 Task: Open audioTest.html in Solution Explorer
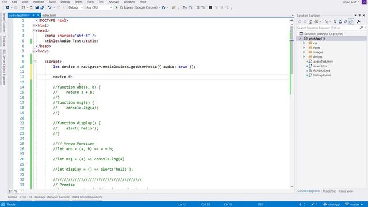(x=323, y=62)
